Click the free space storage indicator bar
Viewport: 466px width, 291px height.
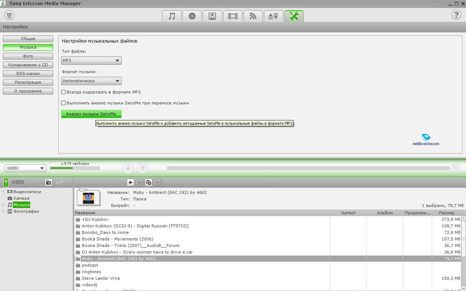tap(75, 168)
